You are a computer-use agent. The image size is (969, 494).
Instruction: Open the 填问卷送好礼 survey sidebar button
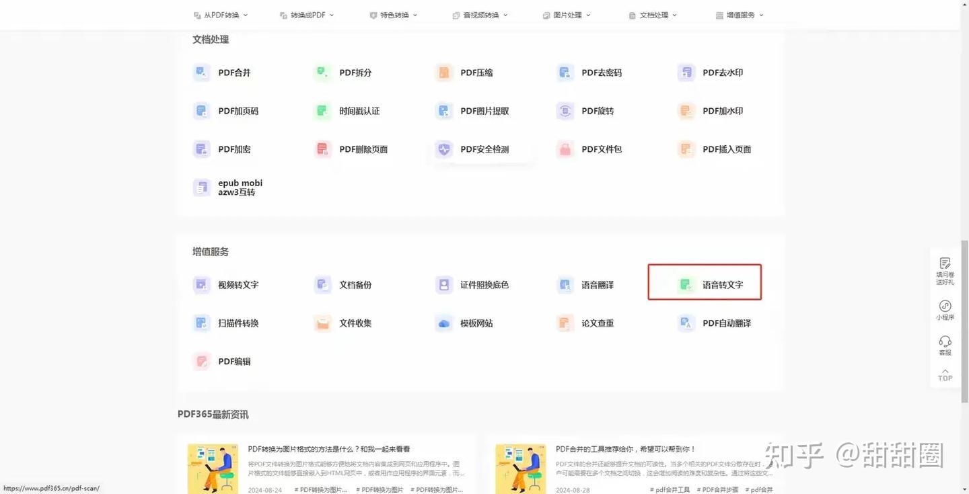pyautogui.click(x=945, y=271)
